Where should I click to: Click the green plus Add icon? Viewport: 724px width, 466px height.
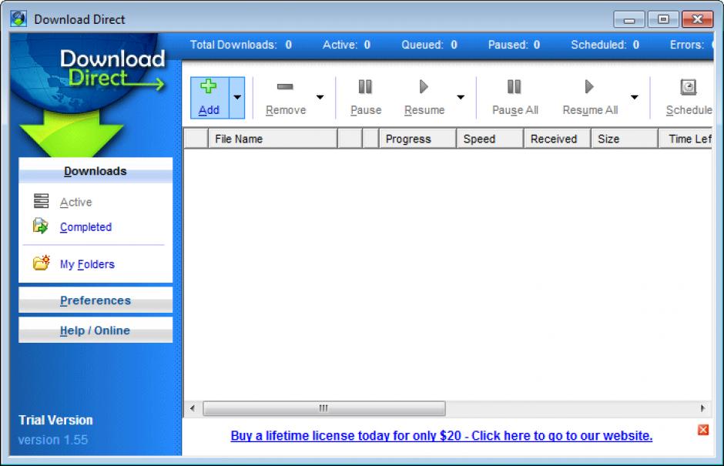pyautogui.click(x=208, y=86)
